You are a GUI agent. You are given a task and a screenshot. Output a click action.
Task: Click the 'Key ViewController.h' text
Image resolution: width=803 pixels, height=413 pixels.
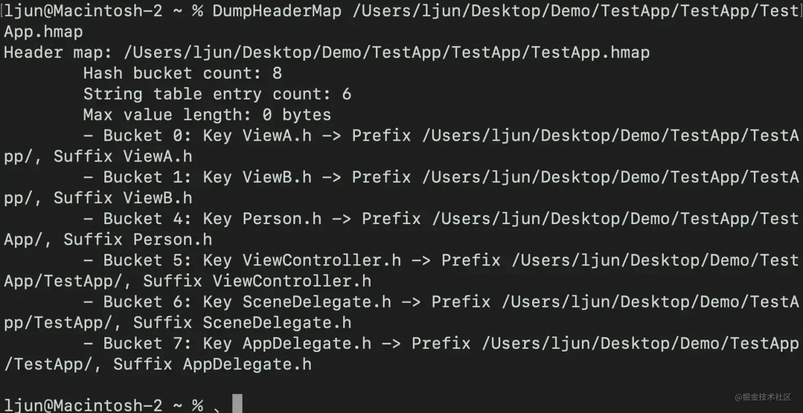coord(302,261)
